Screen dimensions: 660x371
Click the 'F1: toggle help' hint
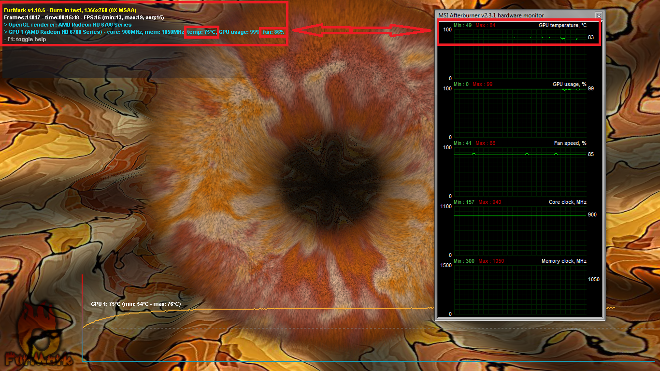coord(25,39)
